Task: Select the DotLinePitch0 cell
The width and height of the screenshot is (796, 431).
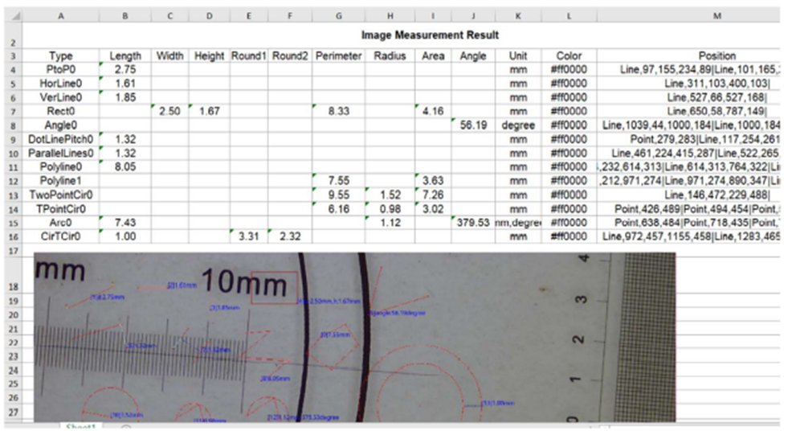Action: pyautogui.click(x=61, y=139)
